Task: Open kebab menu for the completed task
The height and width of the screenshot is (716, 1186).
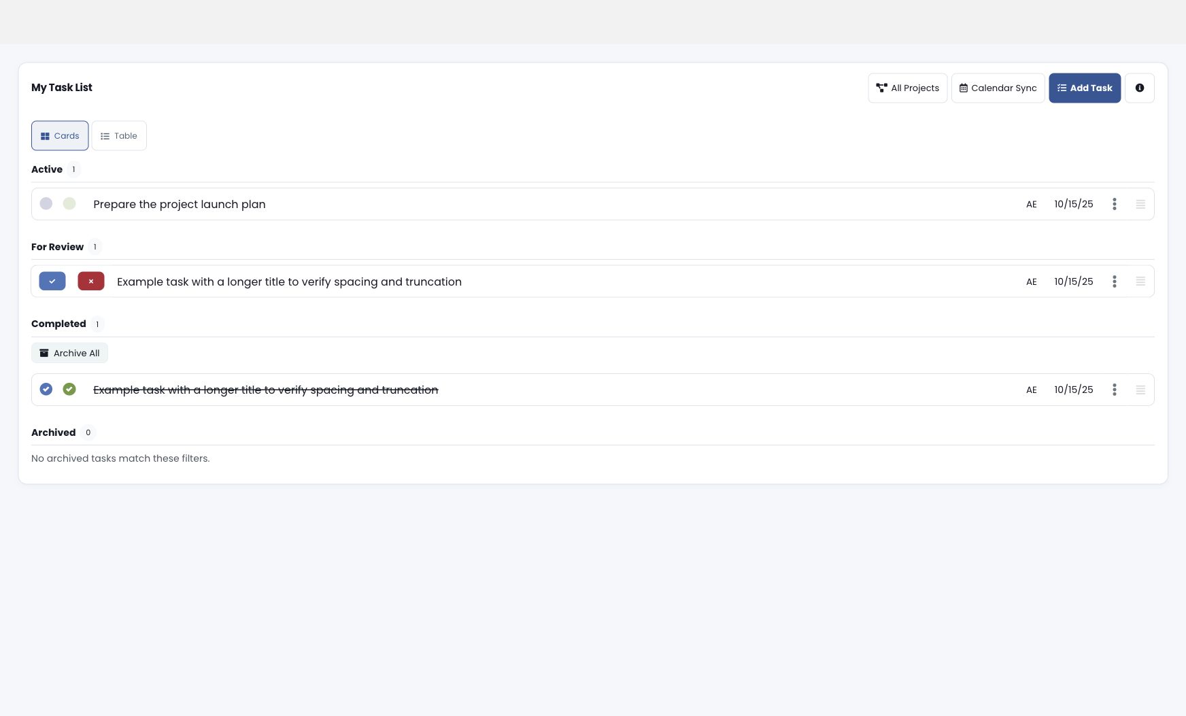Action: click(1114, 390)
